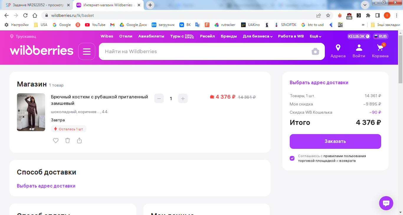
Task: Toggle the browser side panel
Action: [x=377, y=15]
